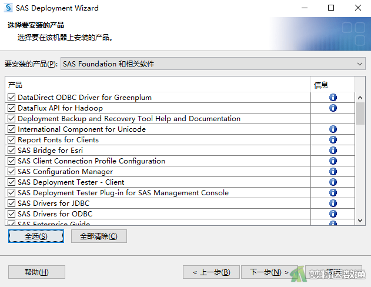Minimize the SAS Deployment Wizard window
This screenshot has height=287, width=371.
coord(305,8)
